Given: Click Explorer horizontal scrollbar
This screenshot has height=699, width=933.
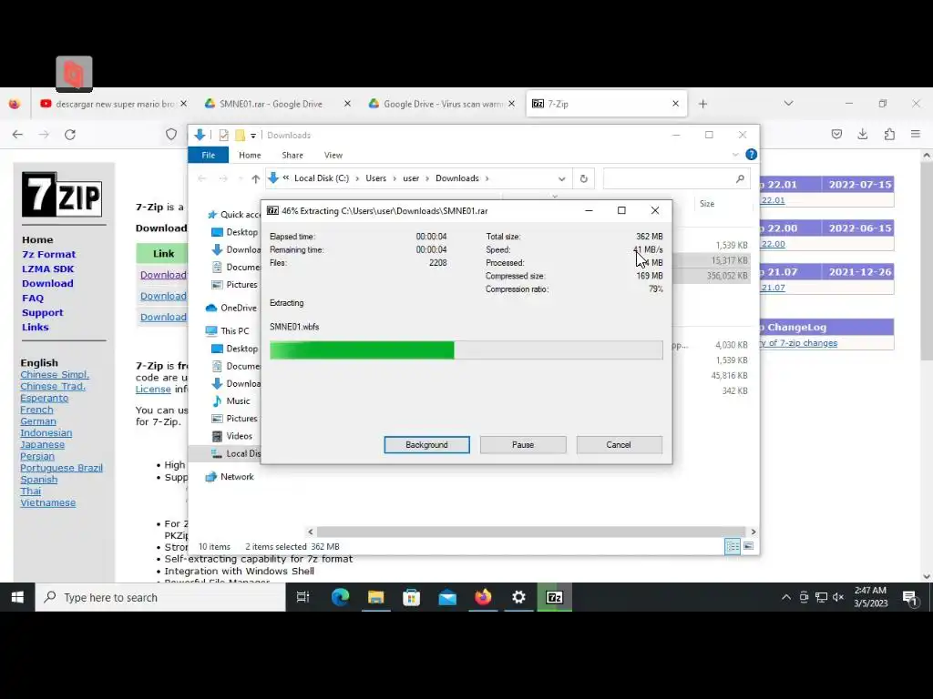Looking at the screenshot, I should pyautogui.click(x=531, y=532).
